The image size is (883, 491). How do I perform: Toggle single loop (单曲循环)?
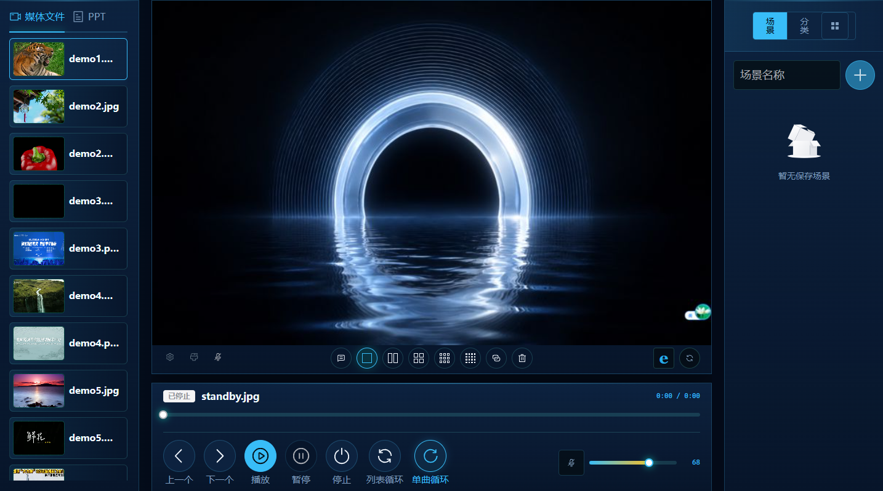coord(430,456)
